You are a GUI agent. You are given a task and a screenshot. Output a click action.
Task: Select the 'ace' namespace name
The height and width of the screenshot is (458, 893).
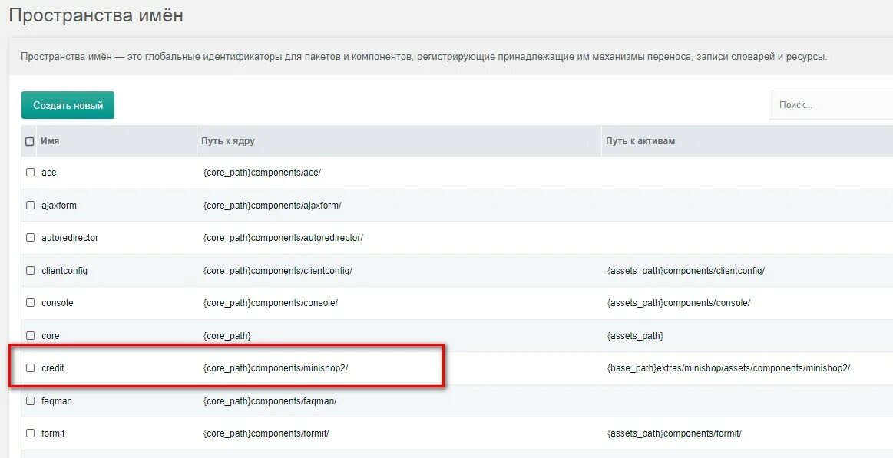tap(49, 173)
